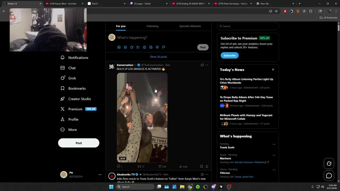Open options for Mariners trend
The height and width of the screenshot is (191, 340).
coord(274,155)
